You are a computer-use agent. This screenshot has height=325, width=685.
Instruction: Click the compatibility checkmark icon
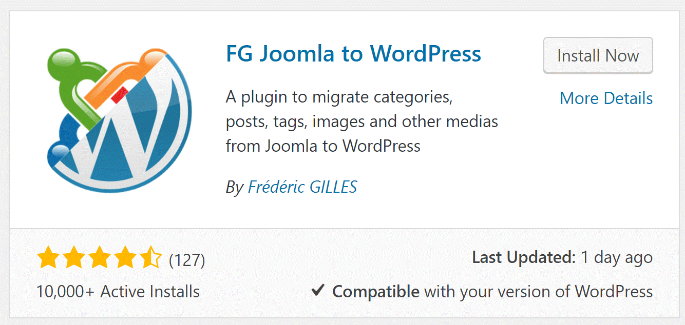[x=318, y=291]
